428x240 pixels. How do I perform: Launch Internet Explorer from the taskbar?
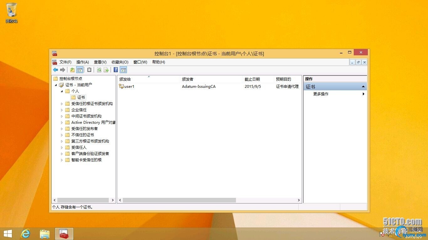25,233
